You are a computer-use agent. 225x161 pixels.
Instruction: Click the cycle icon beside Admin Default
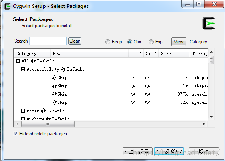(43, 111)
